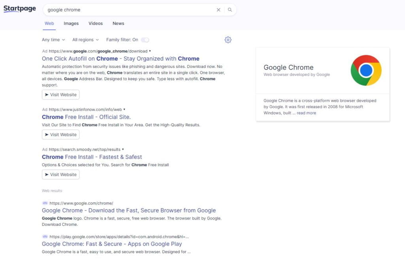Click the https://www.google.com/chrome/ URL text
The image size is (405, 259).
click(x=81, y=203)
